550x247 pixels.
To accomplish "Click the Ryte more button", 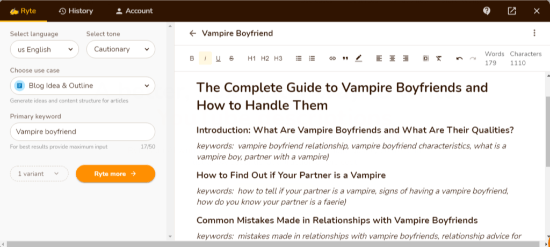I will tap(115, 174).
